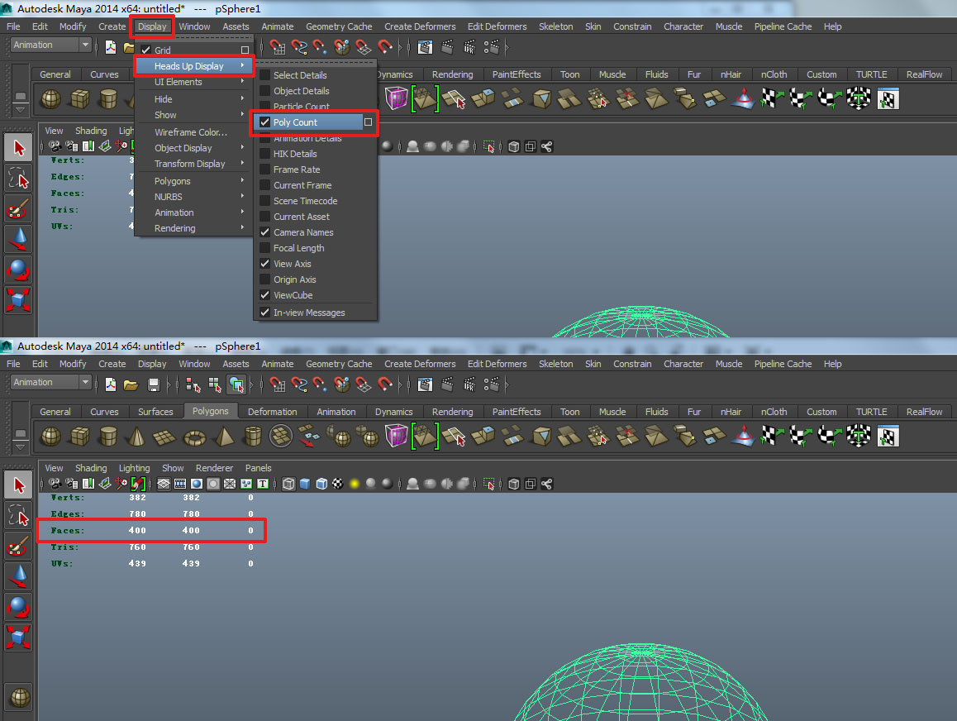Start IPR render icon in lower window
This screenshot has width=957, height=721.
(x=469, y=384)
